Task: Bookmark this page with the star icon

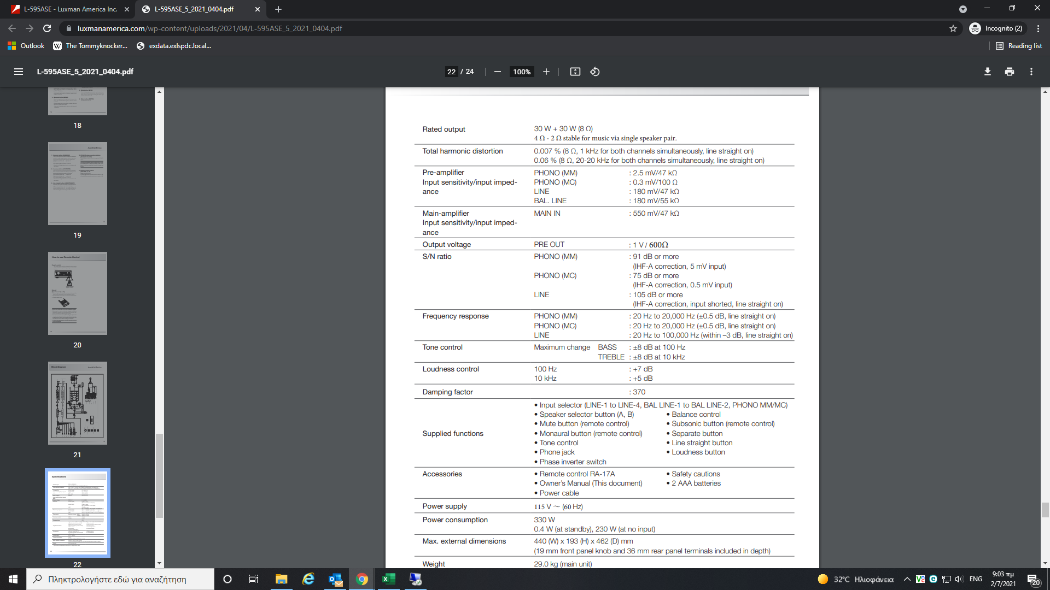Action: coord(953,28)
